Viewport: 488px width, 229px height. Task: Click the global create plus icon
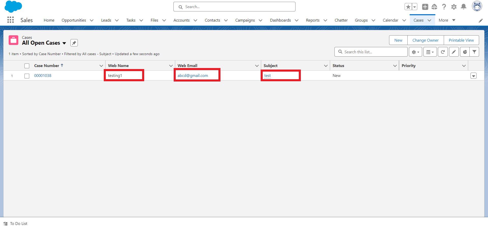coord(425,7)
